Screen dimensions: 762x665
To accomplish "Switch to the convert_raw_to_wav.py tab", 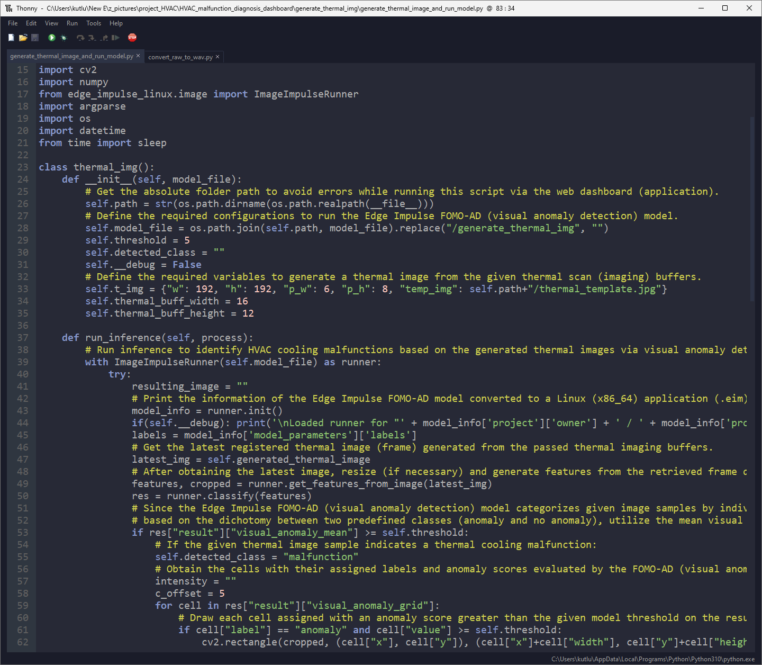I will [180, 57].
